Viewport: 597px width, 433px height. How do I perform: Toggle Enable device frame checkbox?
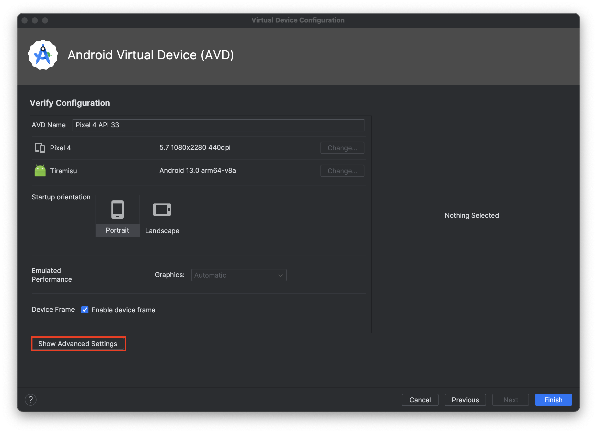[x=85, y=310]
